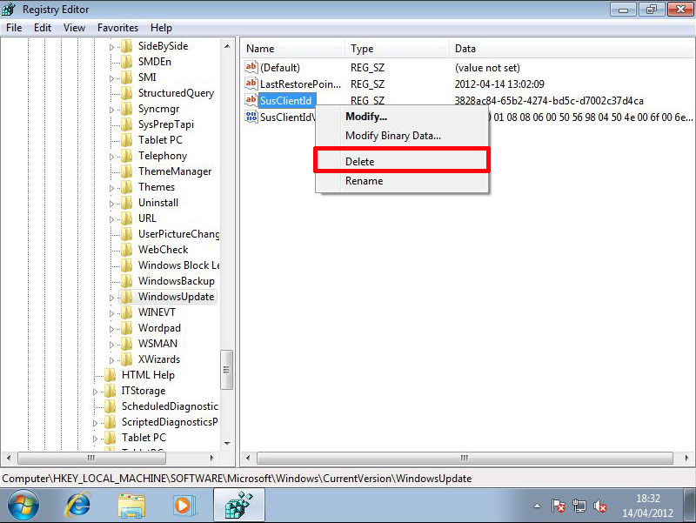Click the Registry Editor taskbar button
Screen dimensions: 696x523
click(239, 506)
